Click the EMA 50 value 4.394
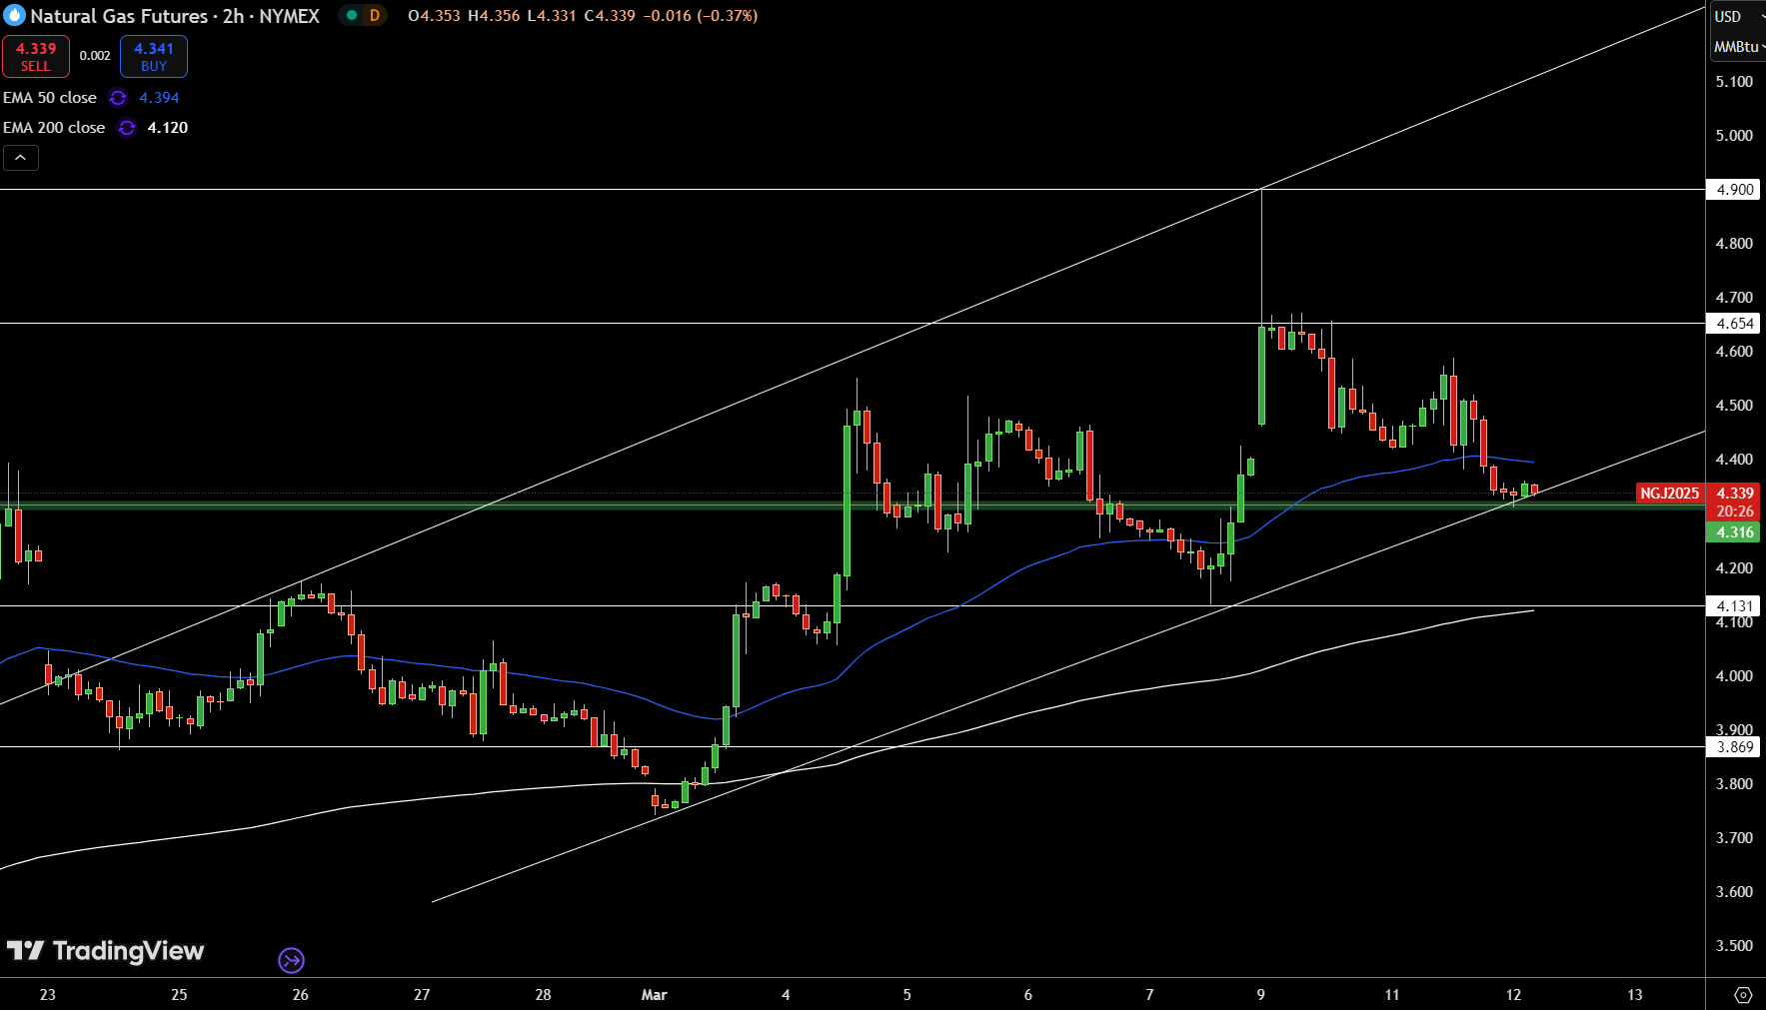 pos(159,98)
